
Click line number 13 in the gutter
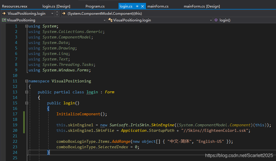[15, 92]
